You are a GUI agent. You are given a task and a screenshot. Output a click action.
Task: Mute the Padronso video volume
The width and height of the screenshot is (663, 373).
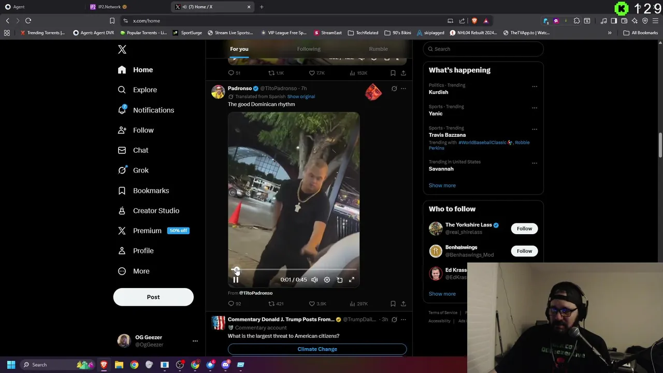point(314,280)
